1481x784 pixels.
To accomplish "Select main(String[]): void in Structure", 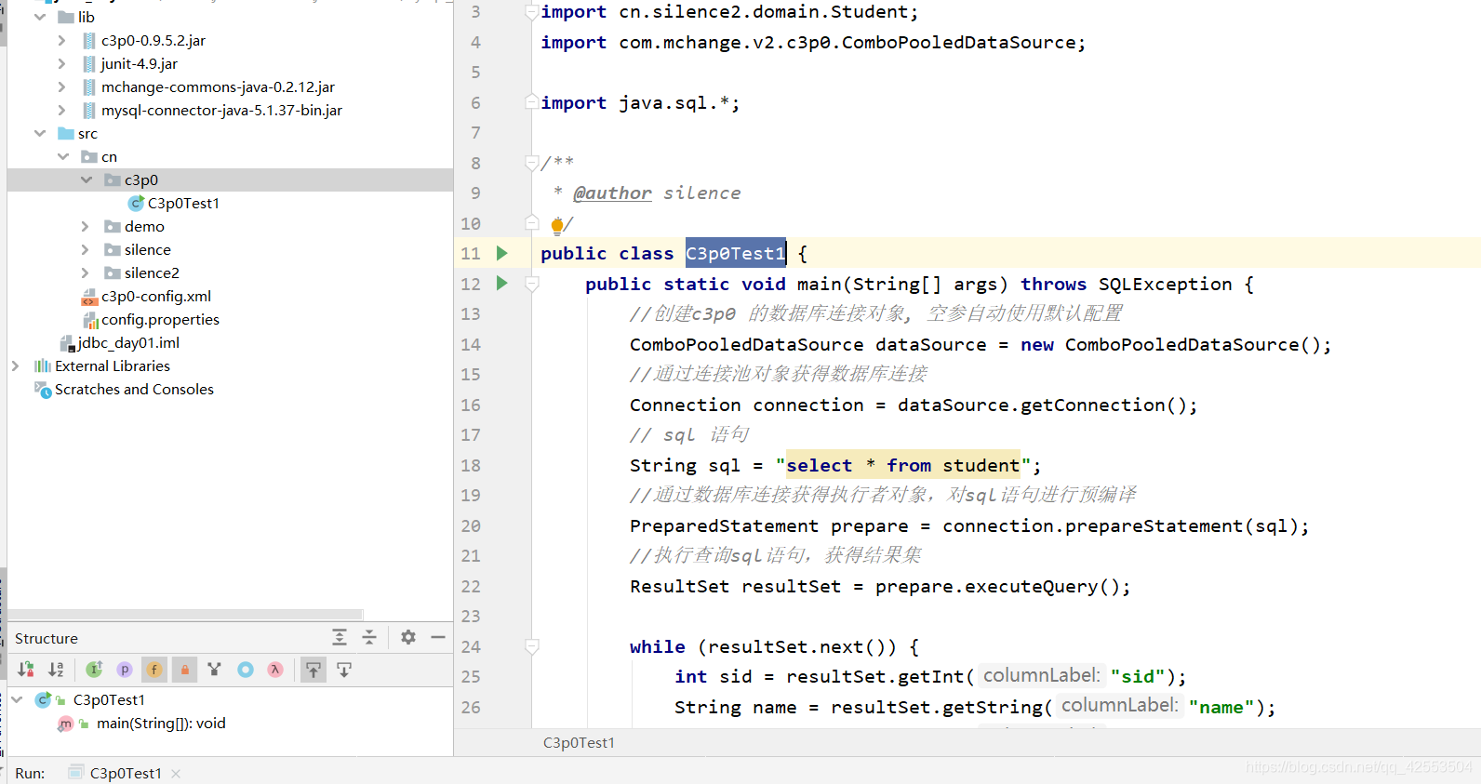I will pyautogui.click(x=161, y=723).
